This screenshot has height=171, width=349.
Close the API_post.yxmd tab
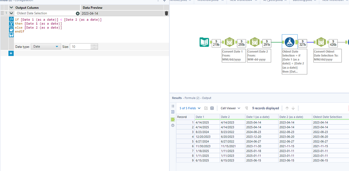tap(285, 1)
